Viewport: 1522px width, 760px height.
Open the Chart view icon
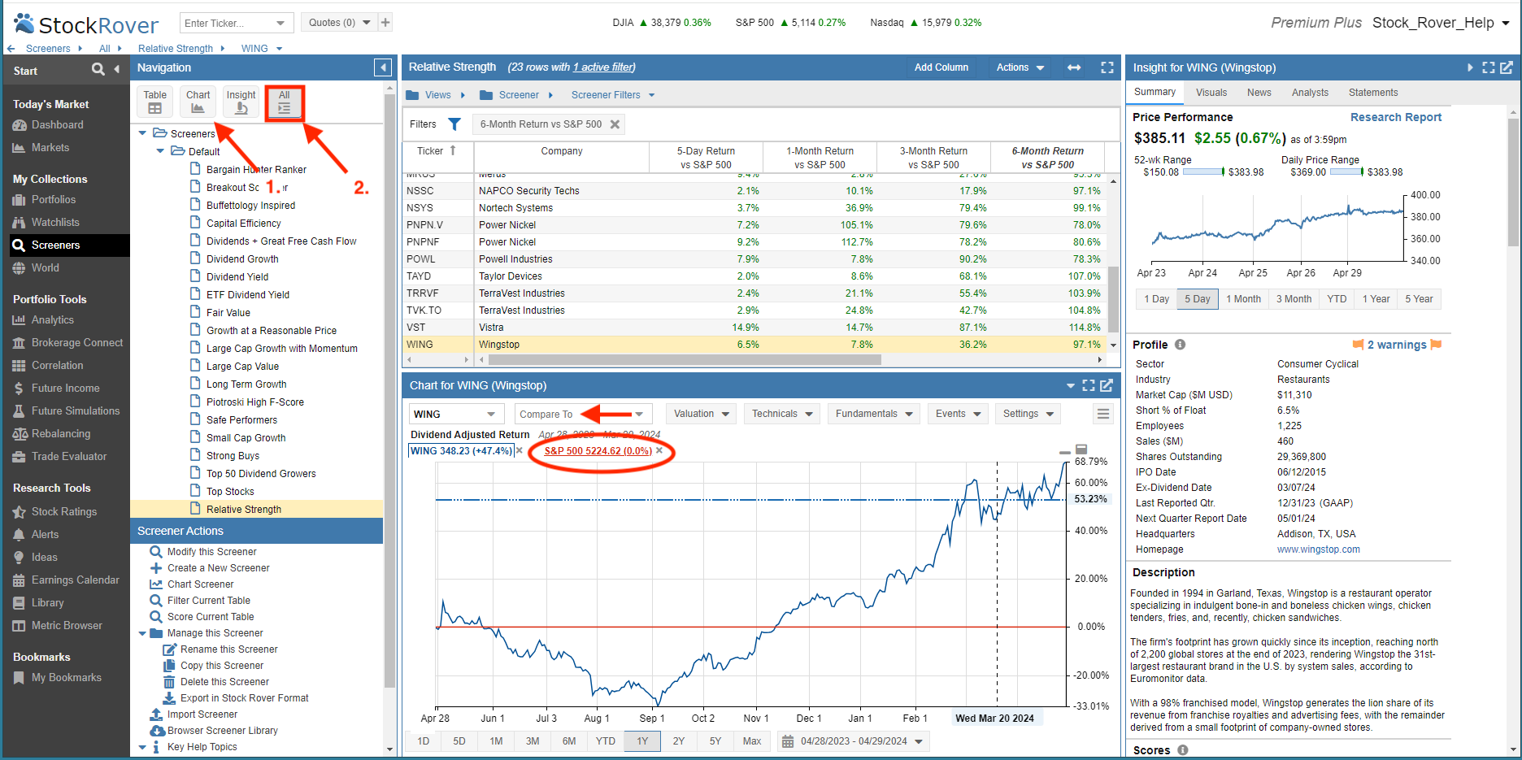click(x=198, y=102)
